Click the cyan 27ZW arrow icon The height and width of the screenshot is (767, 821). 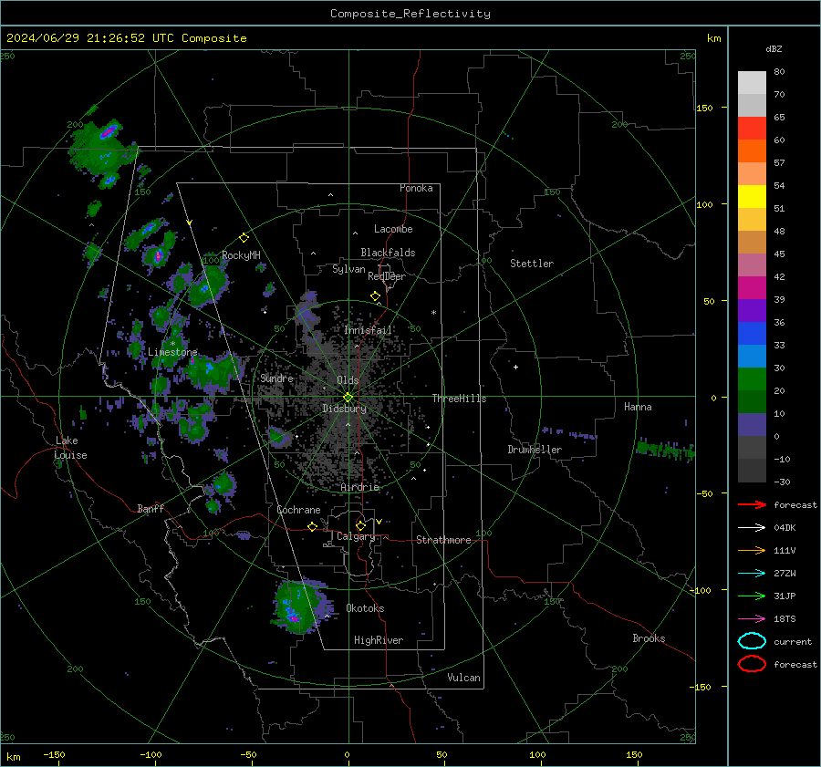pos(752,574)
